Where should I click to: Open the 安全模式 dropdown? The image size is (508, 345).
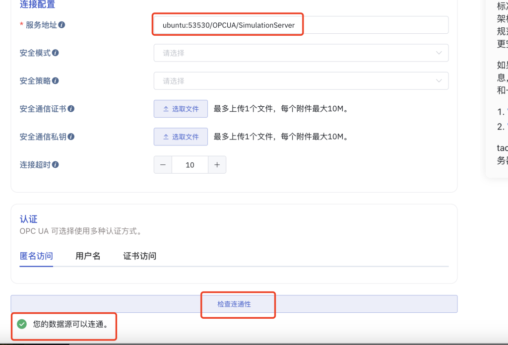coord(298,53)
